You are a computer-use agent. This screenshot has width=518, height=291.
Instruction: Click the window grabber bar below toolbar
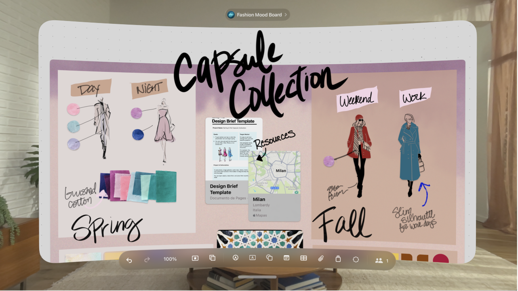[257, 277]
